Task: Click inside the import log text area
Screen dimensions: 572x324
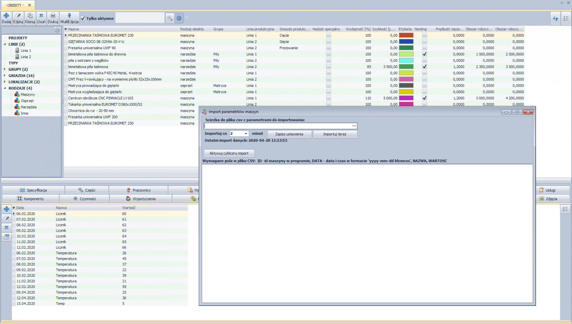Action: click(368, 233)
